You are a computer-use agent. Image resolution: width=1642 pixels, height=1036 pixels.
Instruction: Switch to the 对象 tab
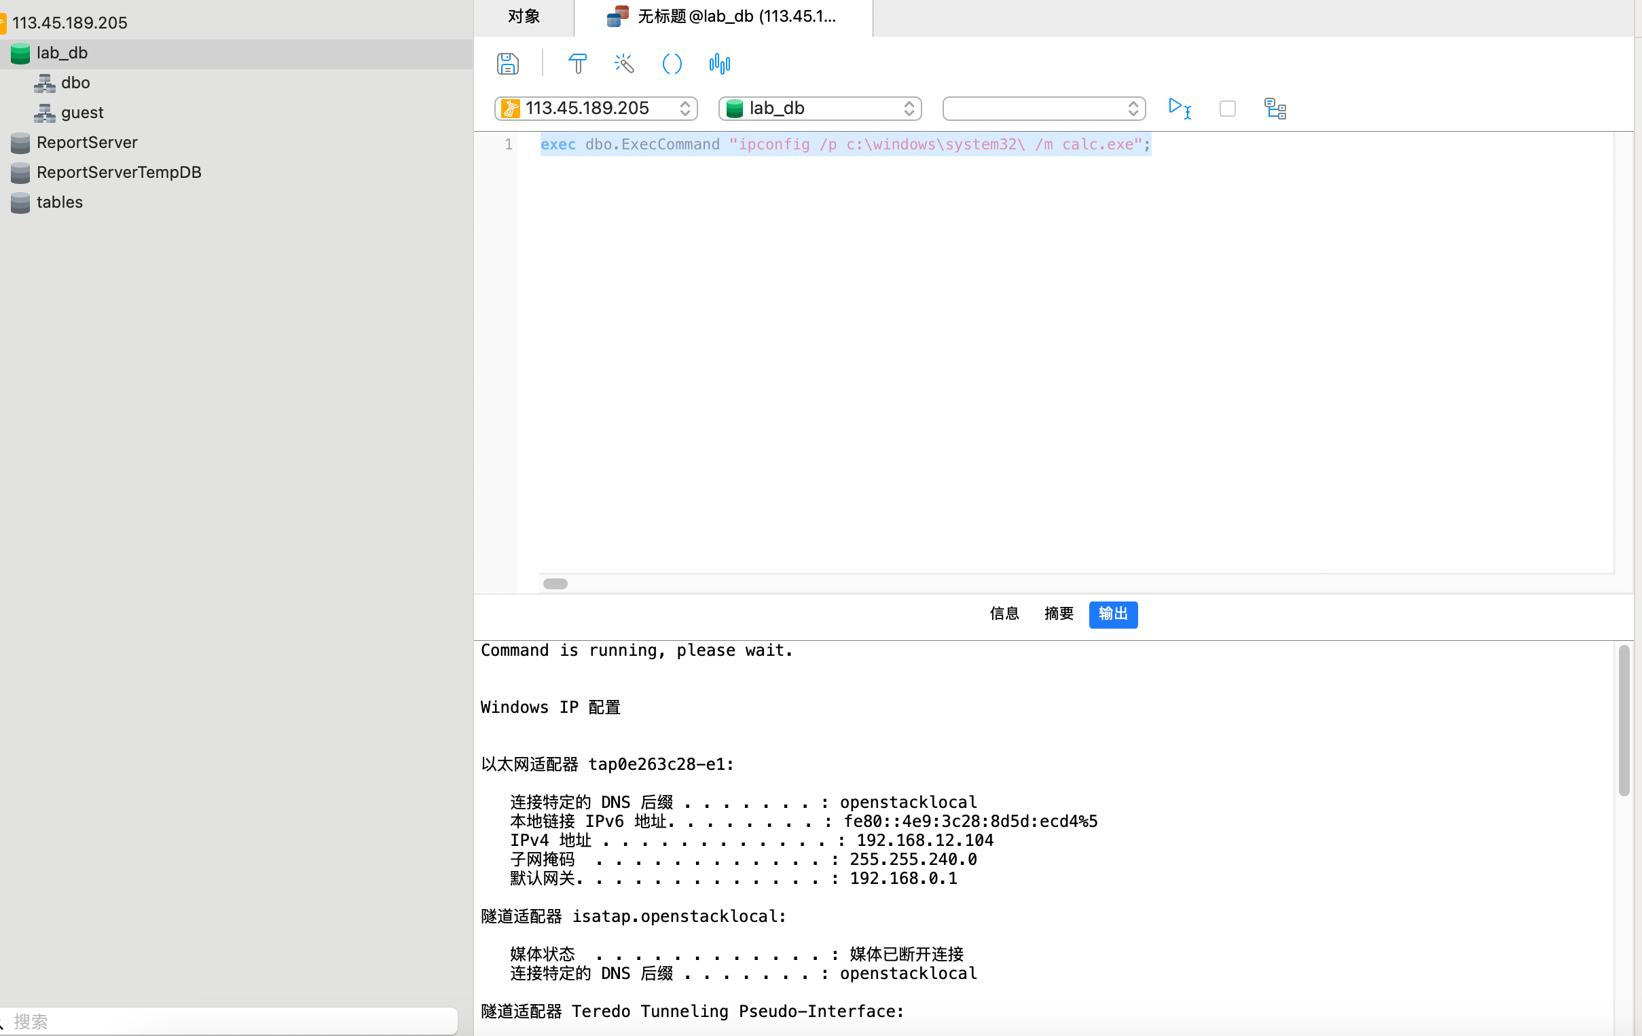[524, 16]
